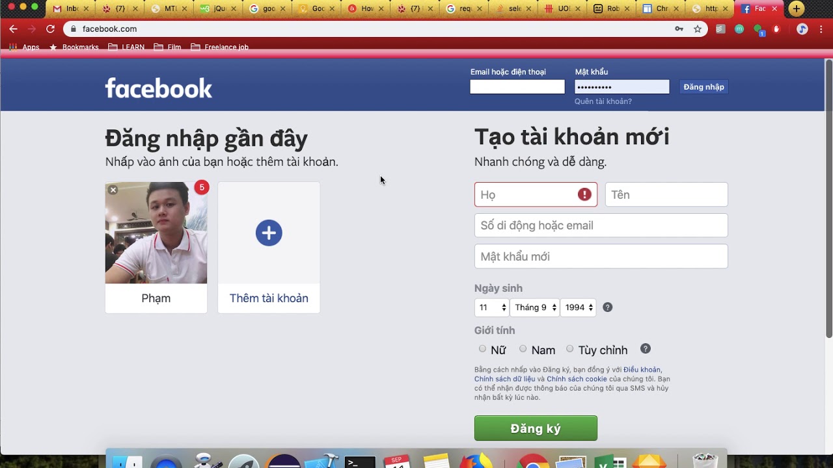Click the red notification badge showing 5
This screenshot has width=833, height=468.
202,187
